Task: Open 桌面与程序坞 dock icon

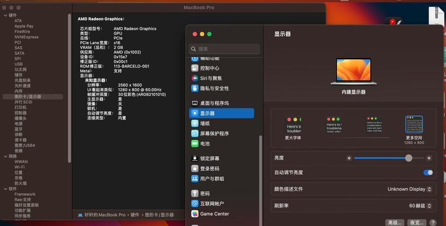Action: click(195, 103)
